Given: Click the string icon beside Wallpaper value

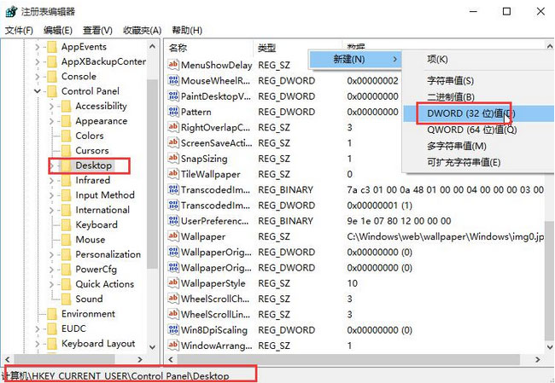Looking at the screenshot, I should click(173, 236).
